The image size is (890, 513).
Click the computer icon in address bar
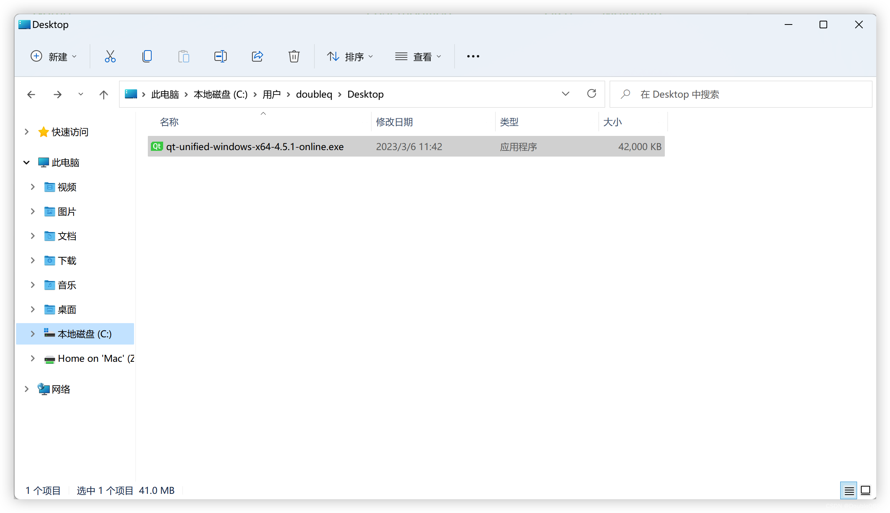pos(131,94)
